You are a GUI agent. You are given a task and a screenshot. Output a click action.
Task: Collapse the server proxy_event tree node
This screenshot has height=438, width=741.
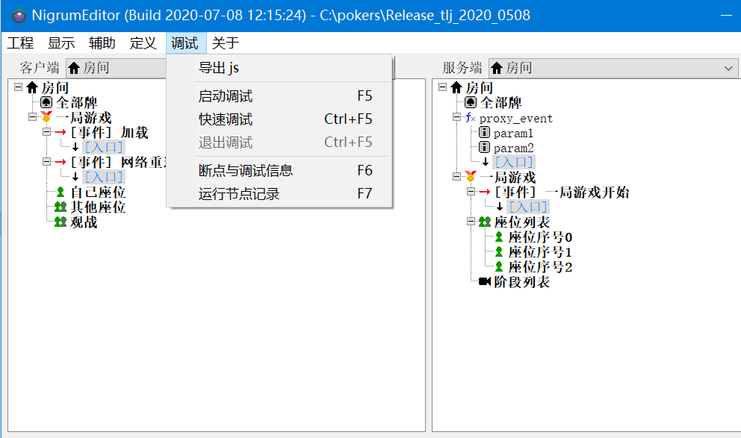click(x=456, y=118)
